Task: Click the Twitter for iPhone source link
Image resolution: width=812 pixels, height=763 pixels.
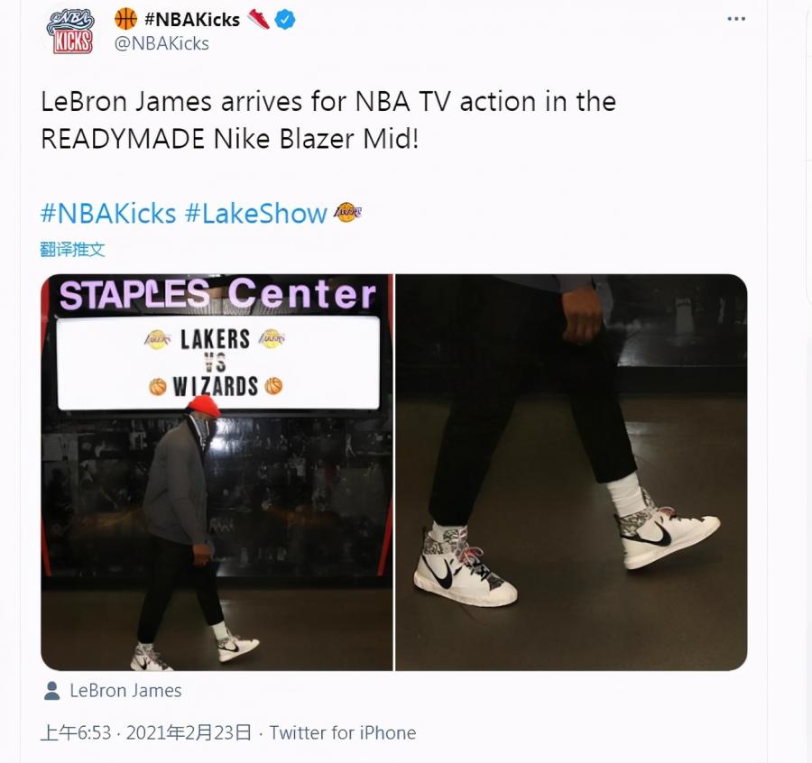Action: (342, 732)
